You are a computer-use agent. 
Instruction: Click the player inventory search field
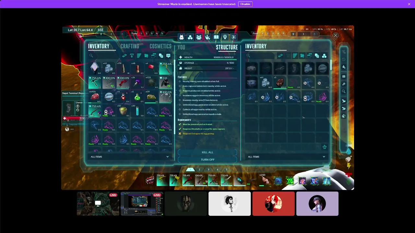pos(104,56)
